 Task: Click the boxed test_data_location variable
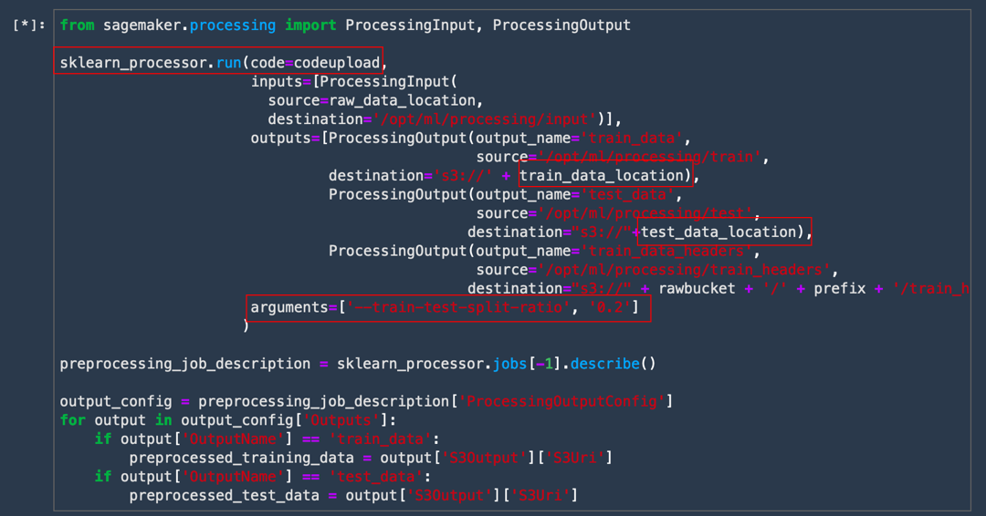tap(721, 232)
